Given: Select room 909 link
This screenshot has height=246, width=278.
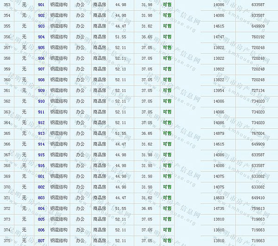Looking at the screenshot, I should (x=41, y=90).
